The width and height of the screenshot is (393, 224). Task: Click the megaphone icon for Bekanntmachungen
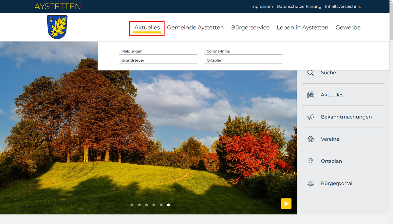pyautogui.click(x=310, y=117)
